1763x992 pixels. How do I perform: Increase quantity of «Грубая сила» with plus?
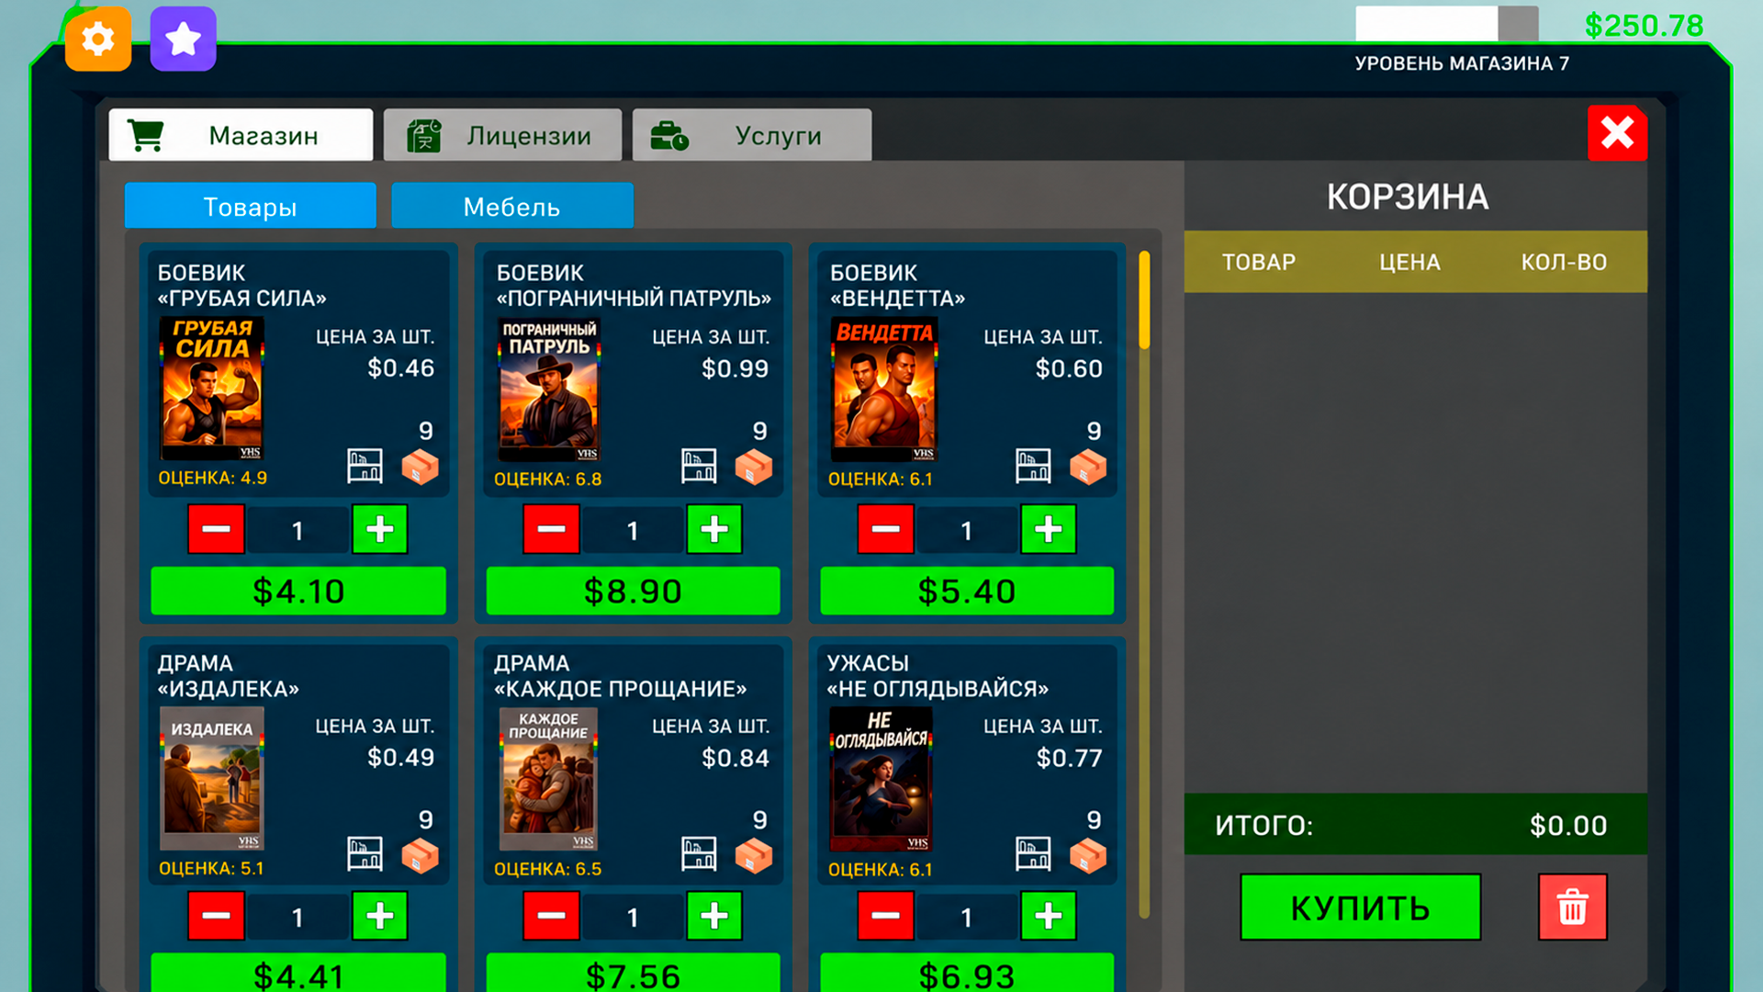(380, 529)
